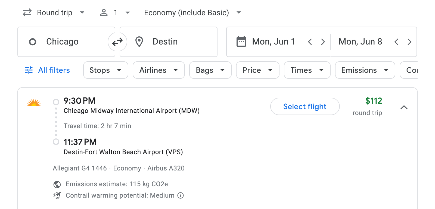Expand the passenger count selector
The width and height of the screenshot is (435, 209).
[128, 12]
